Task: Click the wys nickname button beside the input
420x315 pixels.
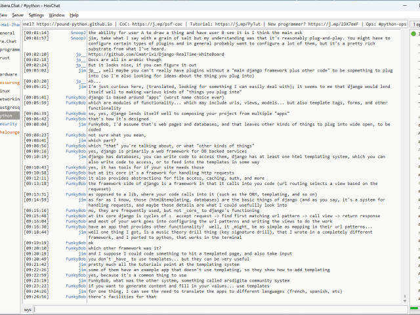Action: click(x=28, y=308)
